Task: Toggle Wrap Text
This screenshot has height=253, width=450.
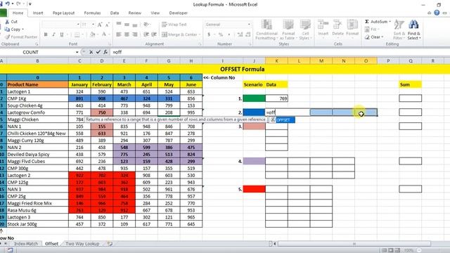Action: (x=174, y=25)
